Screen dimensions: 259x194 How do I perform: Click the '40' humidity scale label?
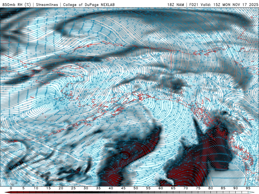111,188
